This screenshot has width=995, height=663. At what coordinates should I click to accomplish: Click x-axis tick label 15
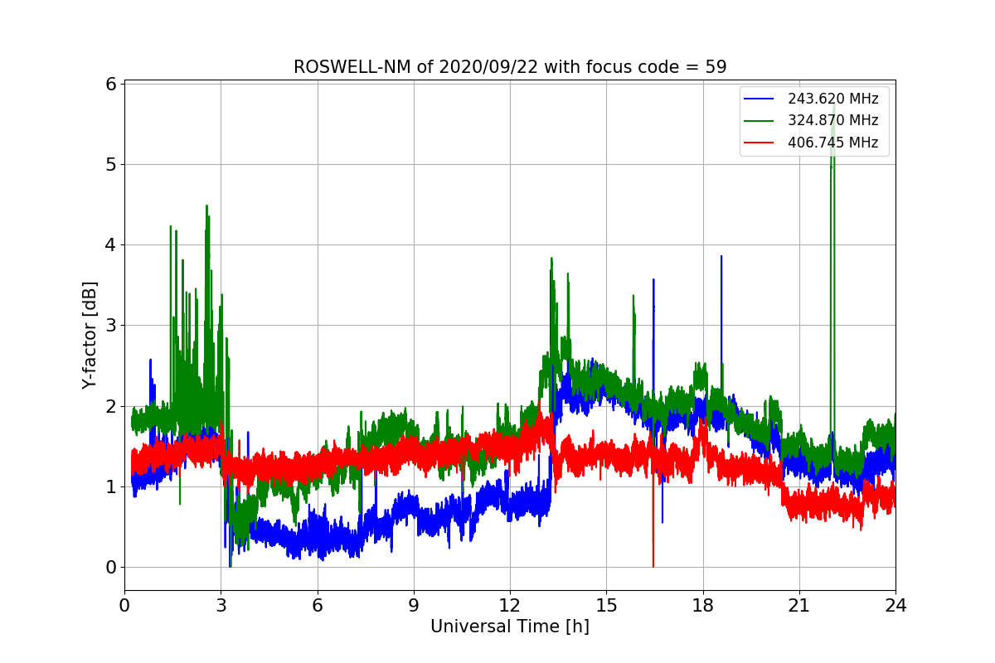(x=606, y=606)
